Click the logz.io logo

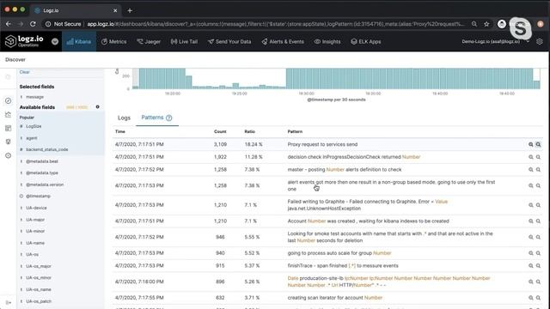click(24, 41)
